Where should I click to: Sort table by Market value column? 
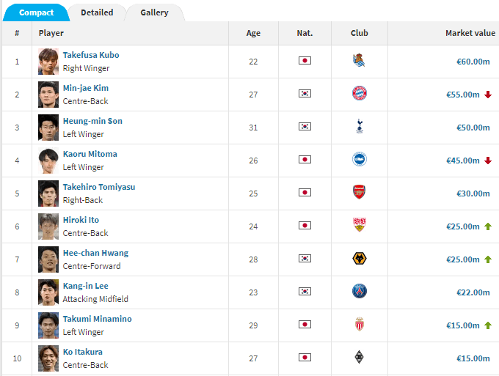(470, 33)
